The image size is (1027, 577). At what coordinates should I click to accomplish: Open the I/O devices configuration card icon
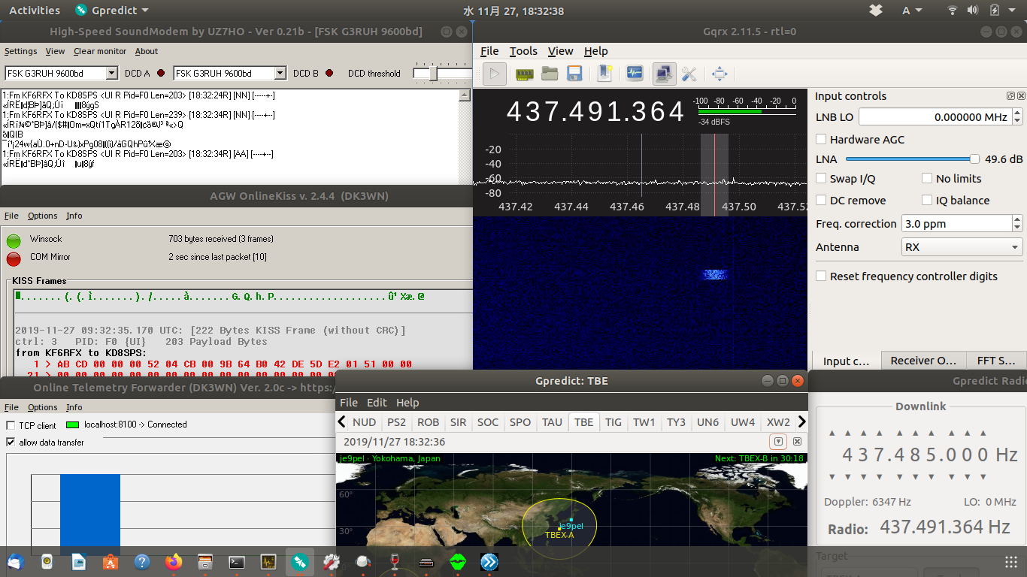point(524,74)
